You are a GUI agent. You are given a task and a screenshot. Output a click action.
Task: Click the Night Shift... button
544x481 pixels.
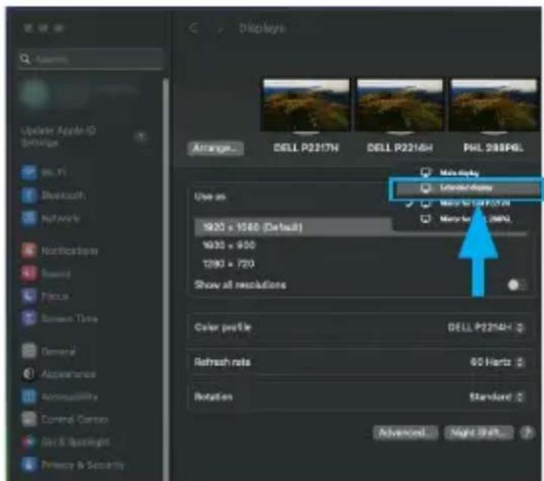479,432
